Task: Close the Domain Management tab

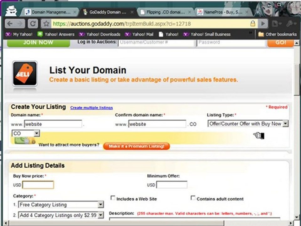Action: [x=75, y=12]
